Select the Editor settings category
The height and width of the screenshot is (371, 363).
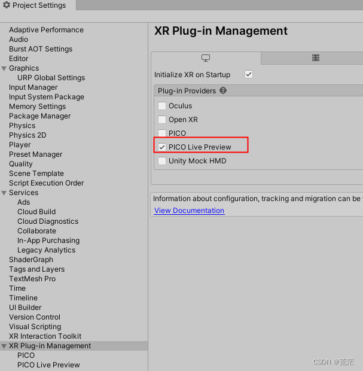[19, 59]
